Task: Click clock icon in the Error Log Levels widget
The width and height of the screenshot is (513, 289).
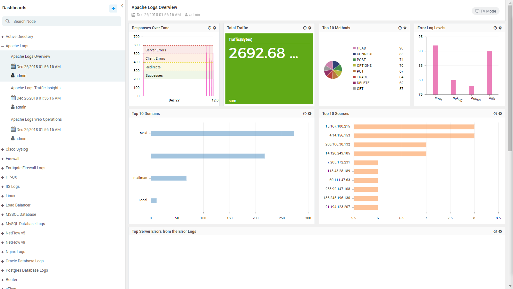Action: 495,28
